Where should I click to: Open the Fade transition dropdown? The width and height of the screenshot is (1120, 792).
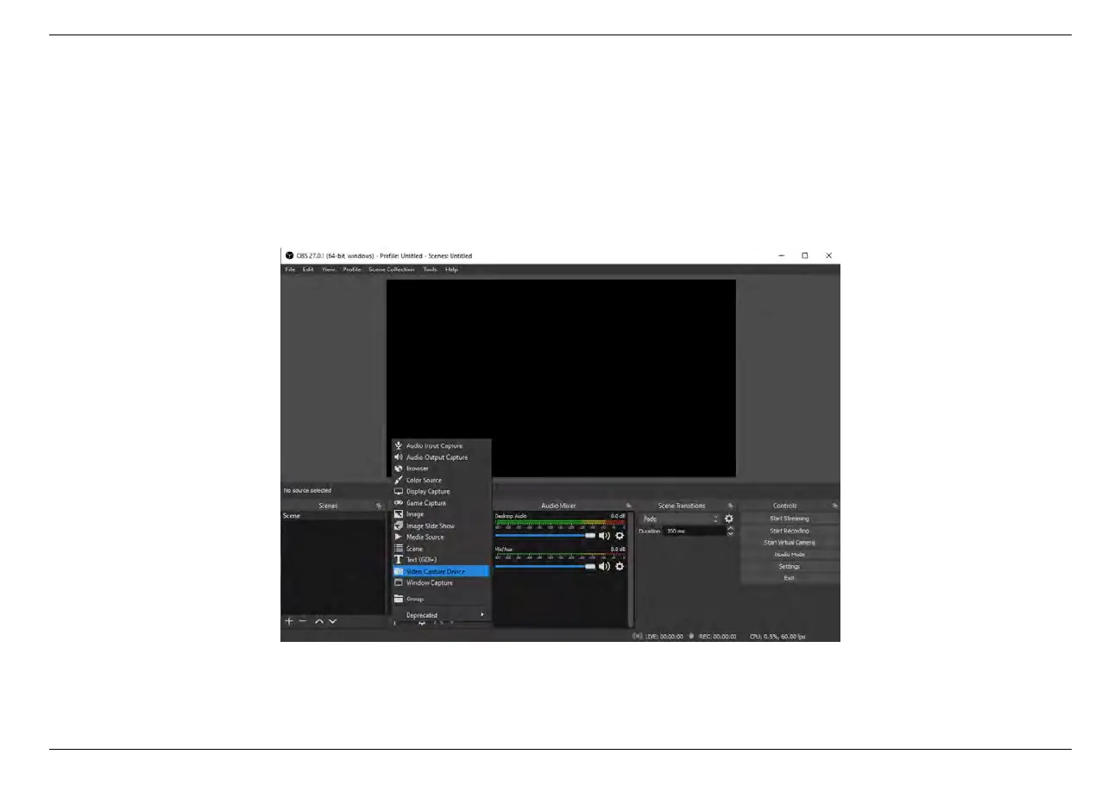680,519
